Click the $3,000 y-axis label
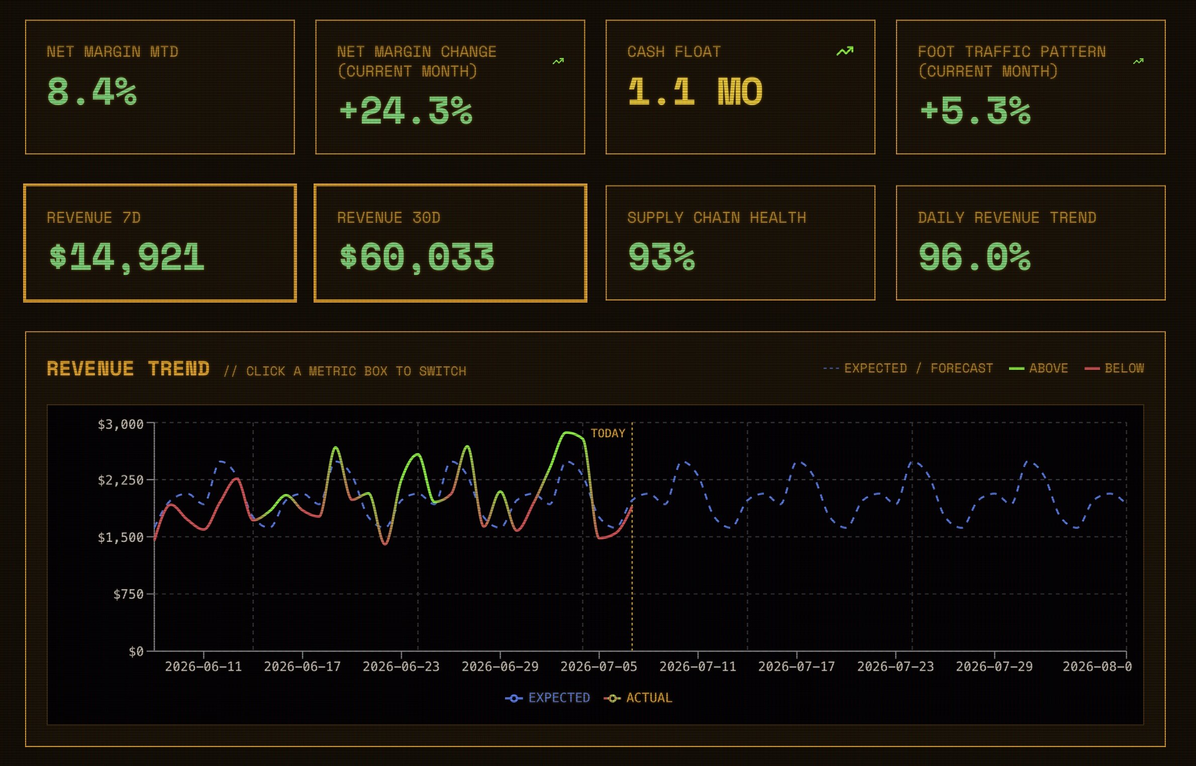This screenshot has width=1196, height=766. pos(121,424)
